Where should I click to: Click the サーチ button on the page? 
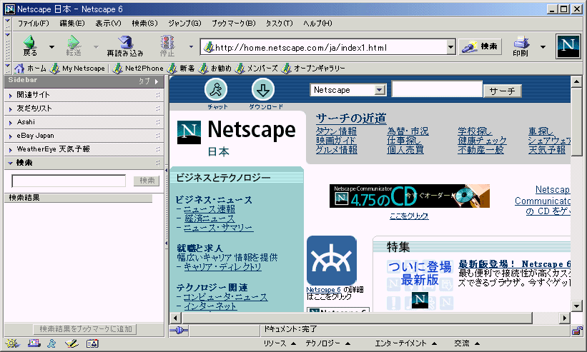tap(502, 91)
